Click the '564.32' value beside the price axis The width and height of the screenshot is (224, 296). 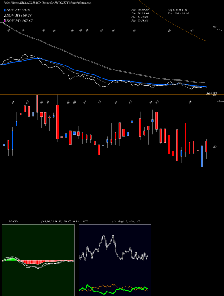(x=211, y=93)
